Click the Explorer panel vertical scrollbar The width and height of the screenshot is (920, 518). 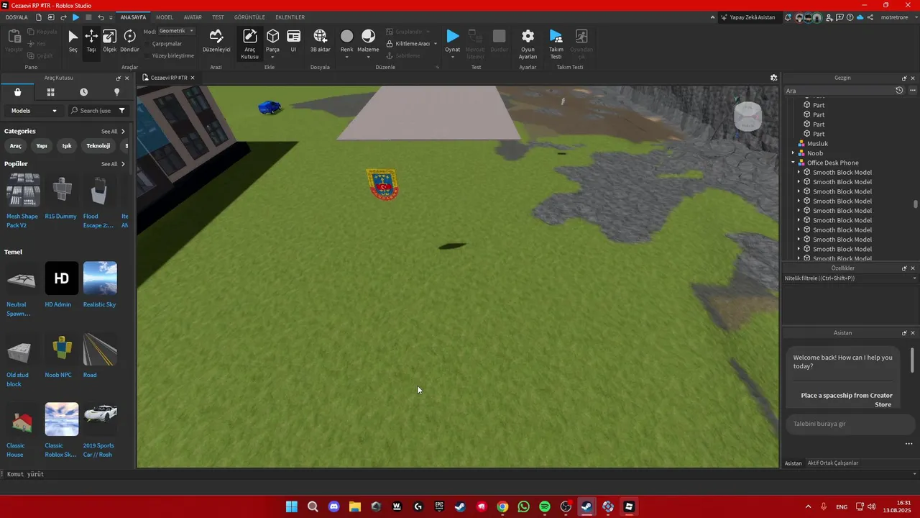915,205
